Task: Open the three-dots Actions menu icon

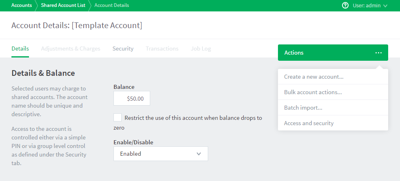Action: tap(379, 53)
